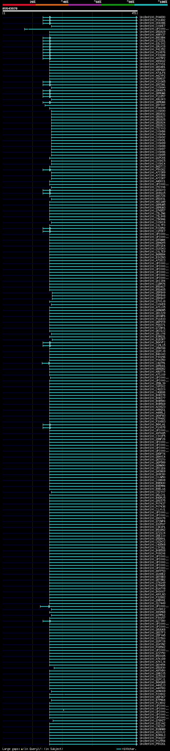Viewport: 170px width, 751px height.
Task: Select hit label UniRef100_Q5BL39
Action: (152, 384)
